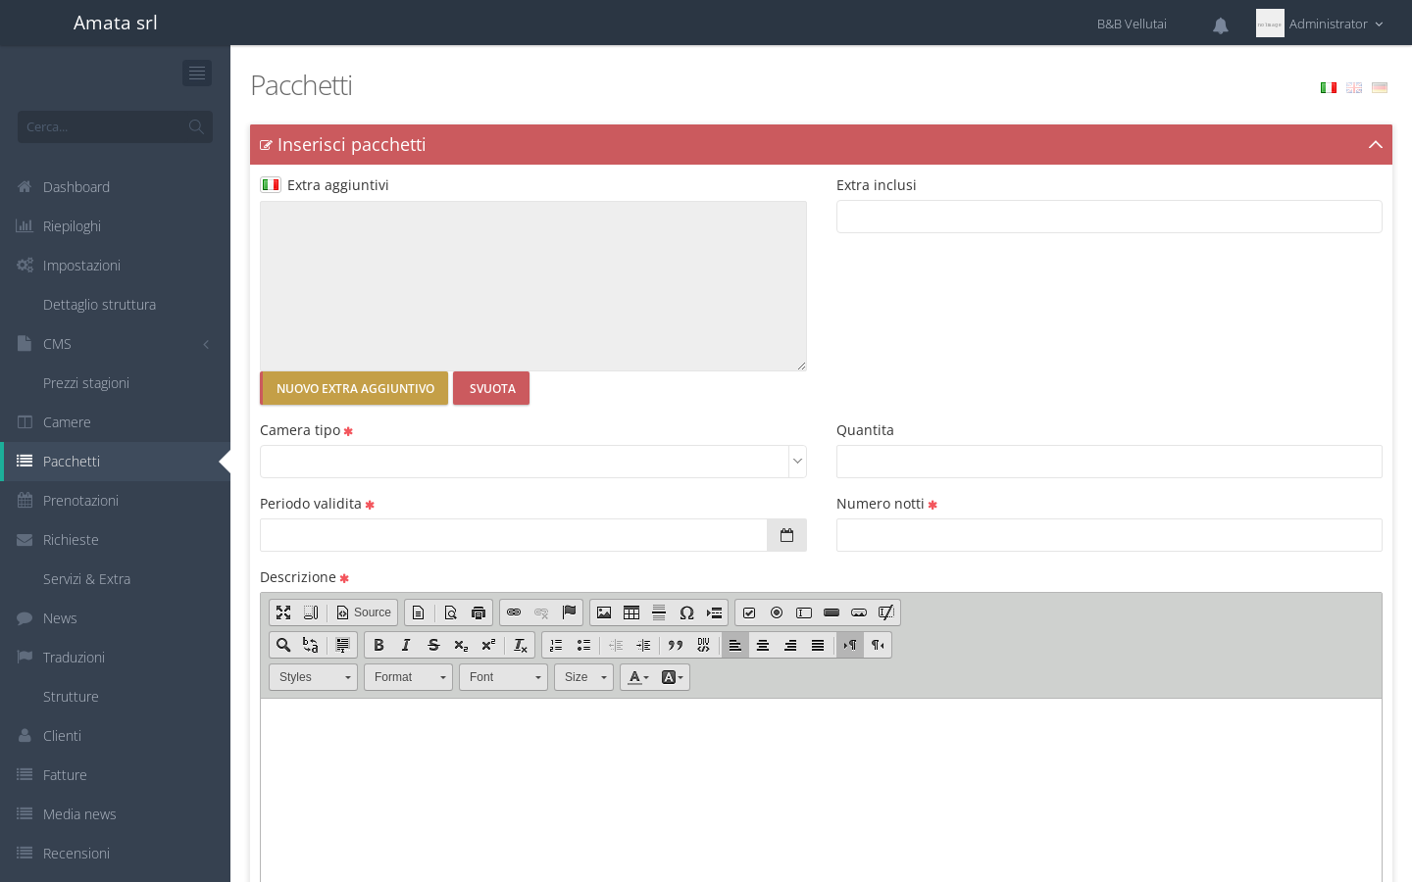Open Prenotazioni in the sidebar
This screenshot has width=1412, height=882.
116,501
